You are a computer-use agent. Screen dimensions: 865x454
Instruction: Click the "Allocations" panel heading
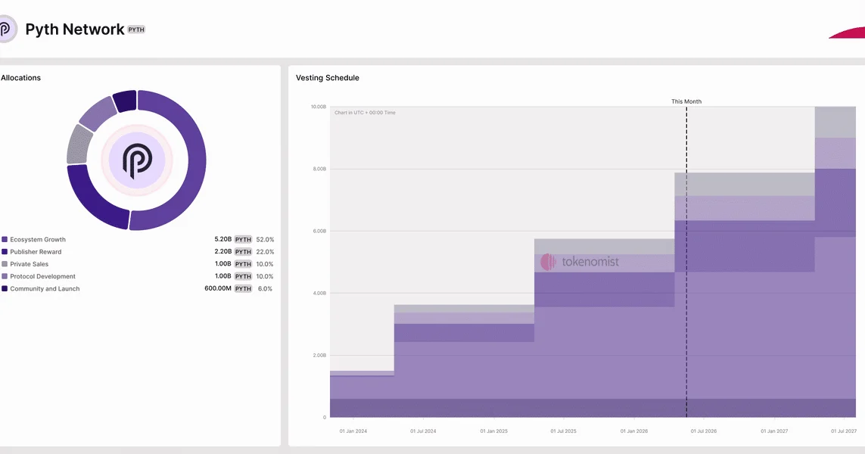click(21, 78)
